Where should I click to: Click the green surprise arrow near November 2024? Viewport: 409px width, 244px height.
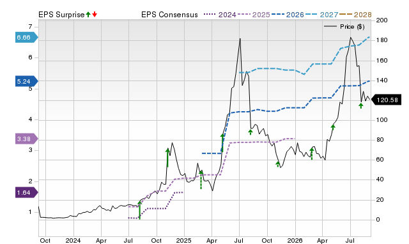[x=167, y=158]
